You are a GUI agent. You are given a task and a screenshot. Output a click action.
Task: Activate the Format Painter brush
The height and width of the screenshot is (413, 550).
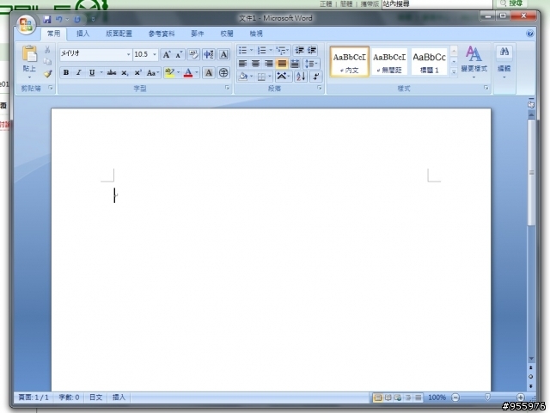click(x=47, y=74)
